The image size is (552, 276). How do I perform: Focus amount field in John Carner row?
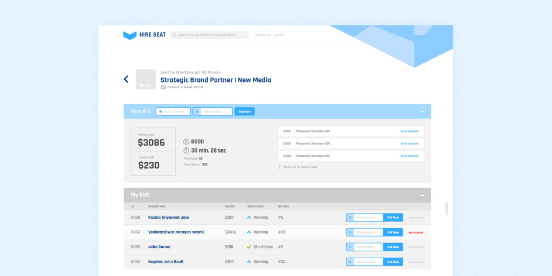point(368,247)
